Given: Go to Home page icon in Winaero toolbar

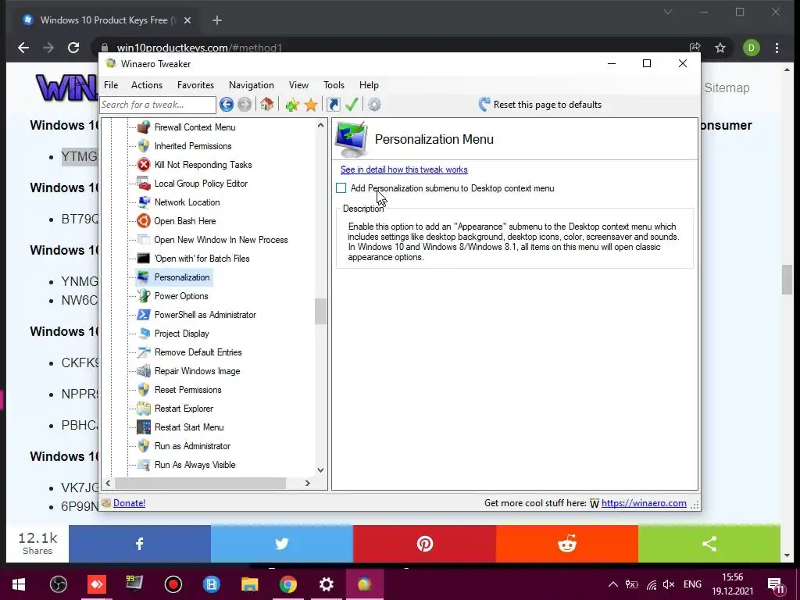Looking at the screenshot, I should coord(266,105).
